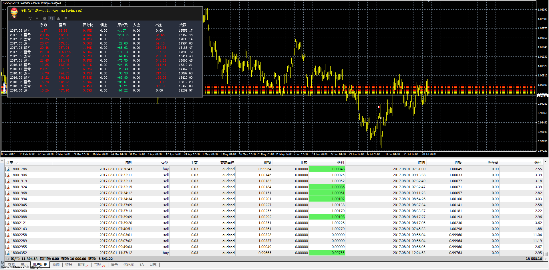
Task: Click the order icon for order 18002121
Action: [7, 223]
